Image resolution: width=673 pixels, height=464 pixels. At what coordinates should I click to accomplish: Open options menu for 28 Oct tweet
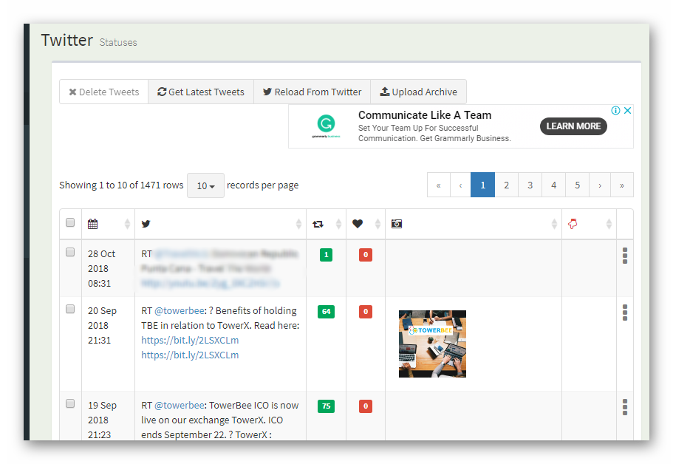point(625,256)
